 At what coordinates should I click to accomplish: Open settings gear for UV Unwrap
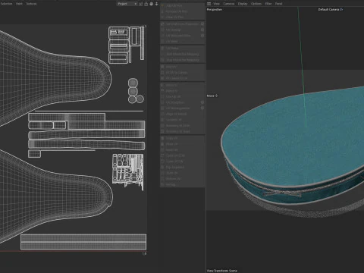tap(202, 30)
